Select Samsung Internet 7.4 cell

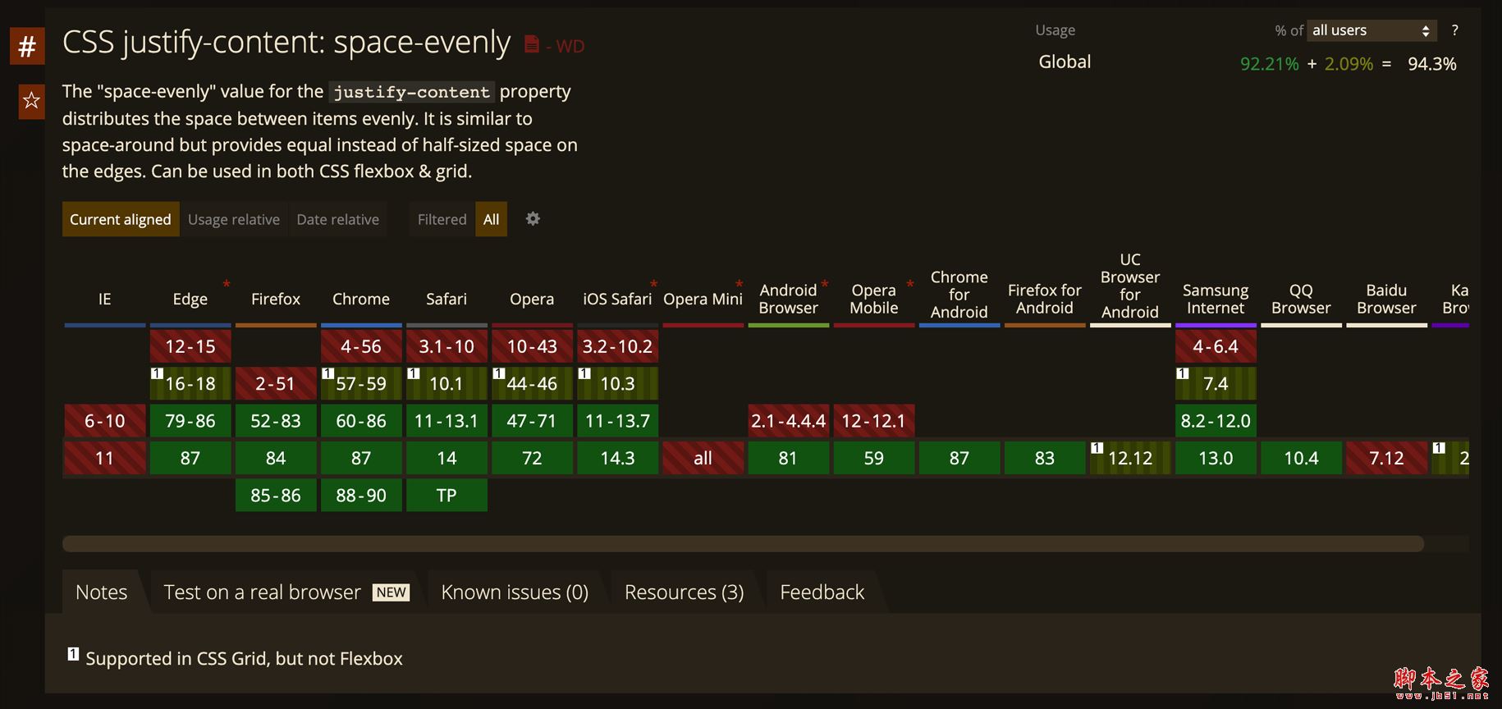1216,383
